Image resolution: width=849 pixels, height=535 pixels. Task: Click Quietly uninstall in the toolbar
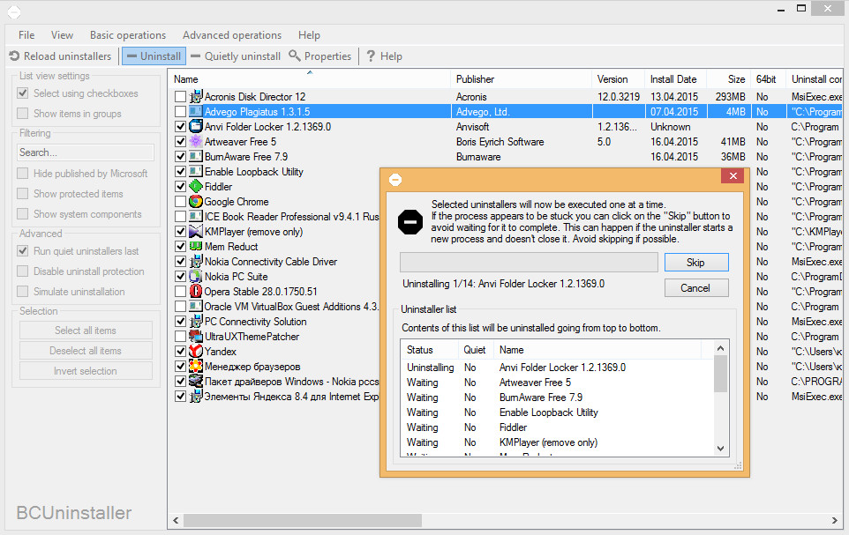pos(236,56)
